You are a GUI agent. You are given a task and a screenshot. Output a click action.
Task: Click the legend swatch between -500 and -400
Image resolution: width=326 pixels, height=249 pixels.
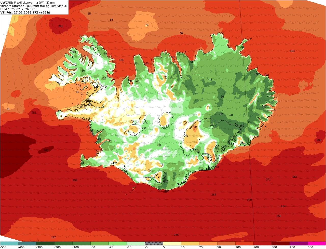(9, 243)
